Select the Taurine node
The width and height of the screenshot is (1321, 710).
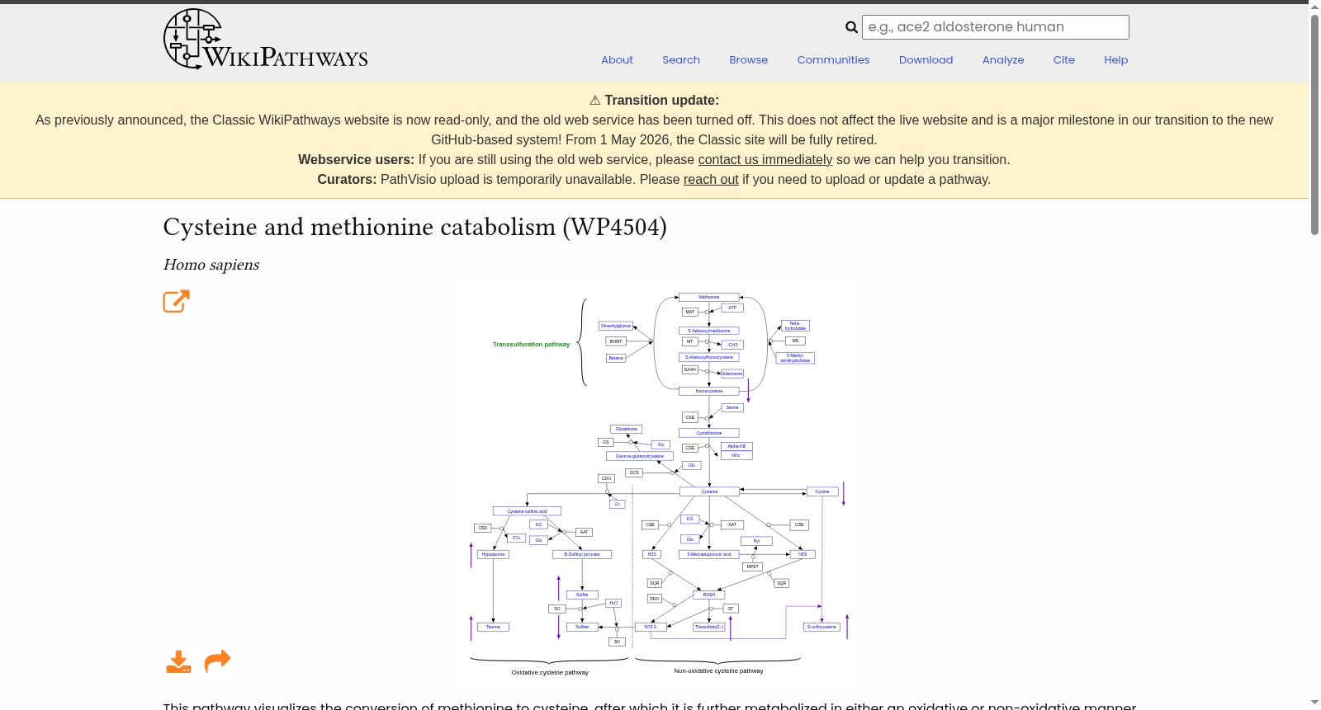493,627
